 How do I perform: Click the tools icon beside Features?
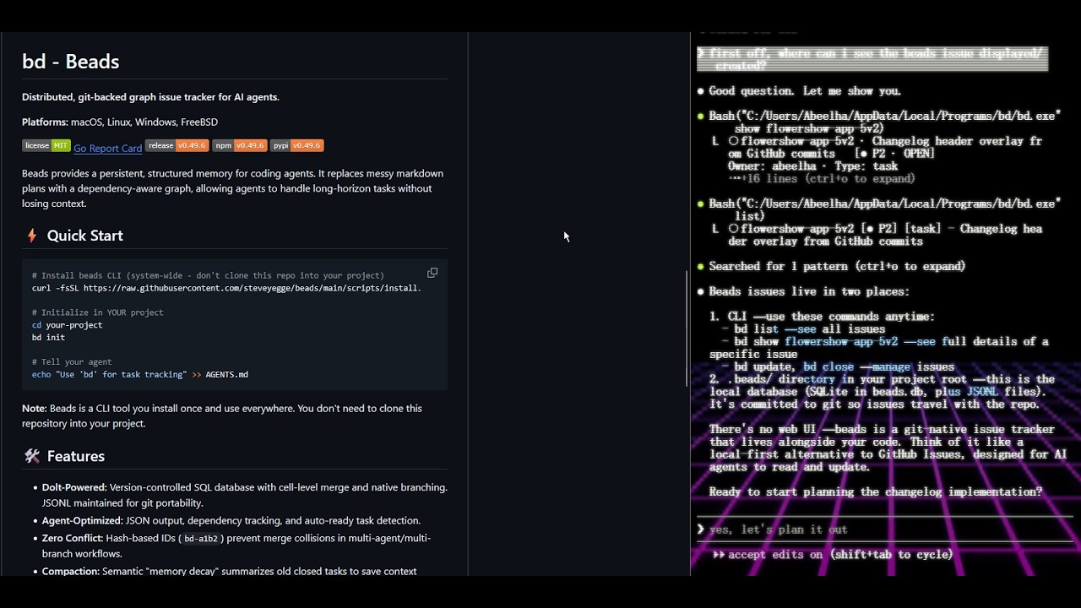click(32, 456)
